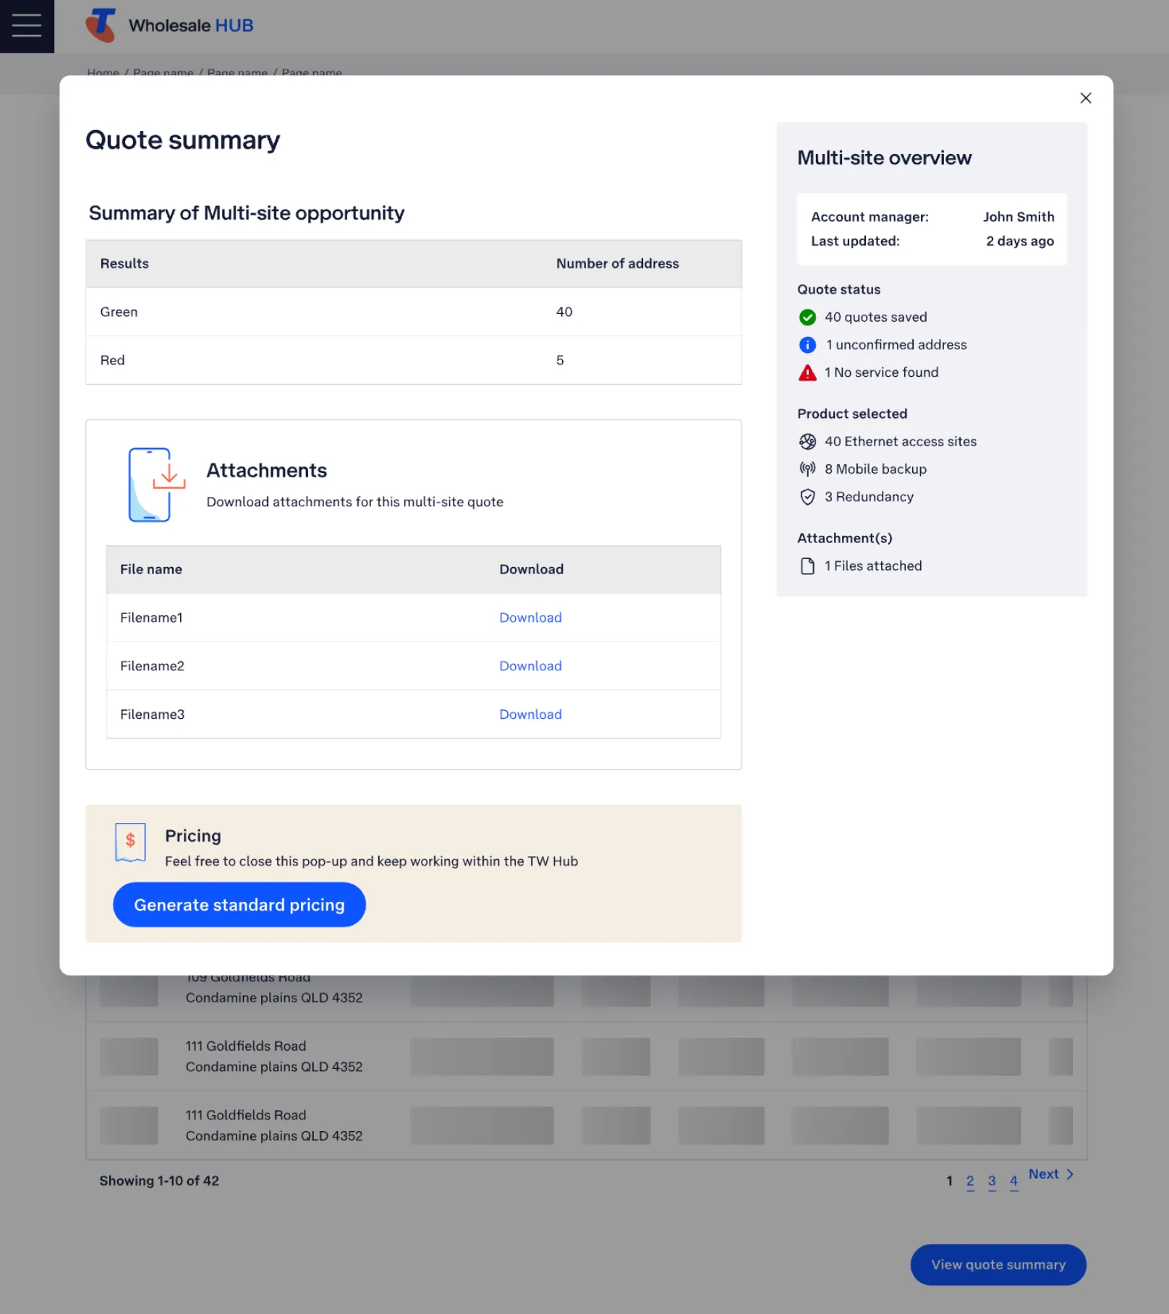
Task: Click the Redundancy shield icon
Action: (x=807, y=497)
